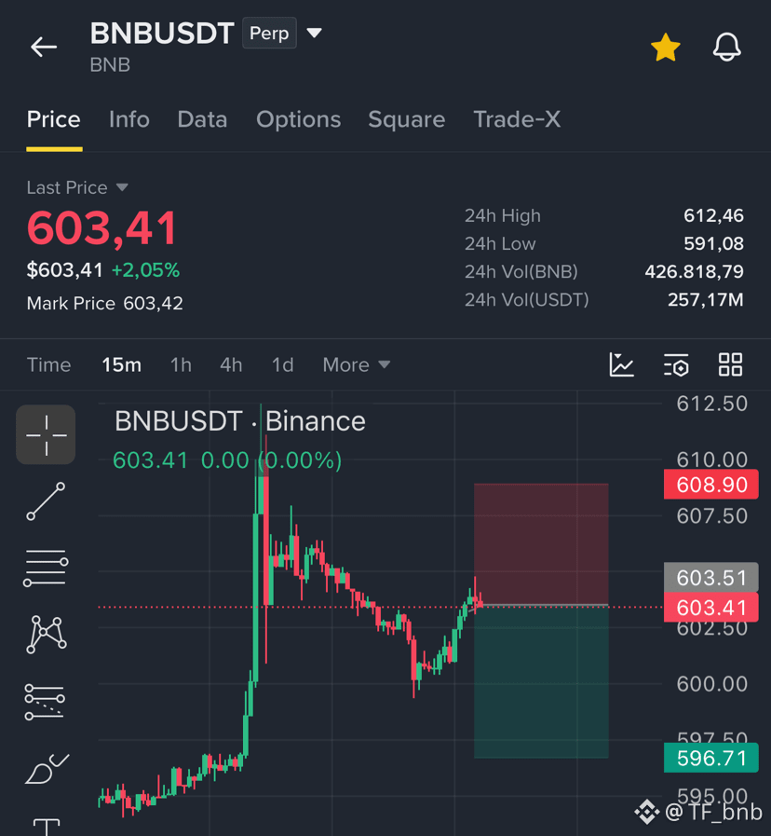Switch to the Info tab
Image resolution: width=771 pixels, height=836 pixels.
(128, 119)
